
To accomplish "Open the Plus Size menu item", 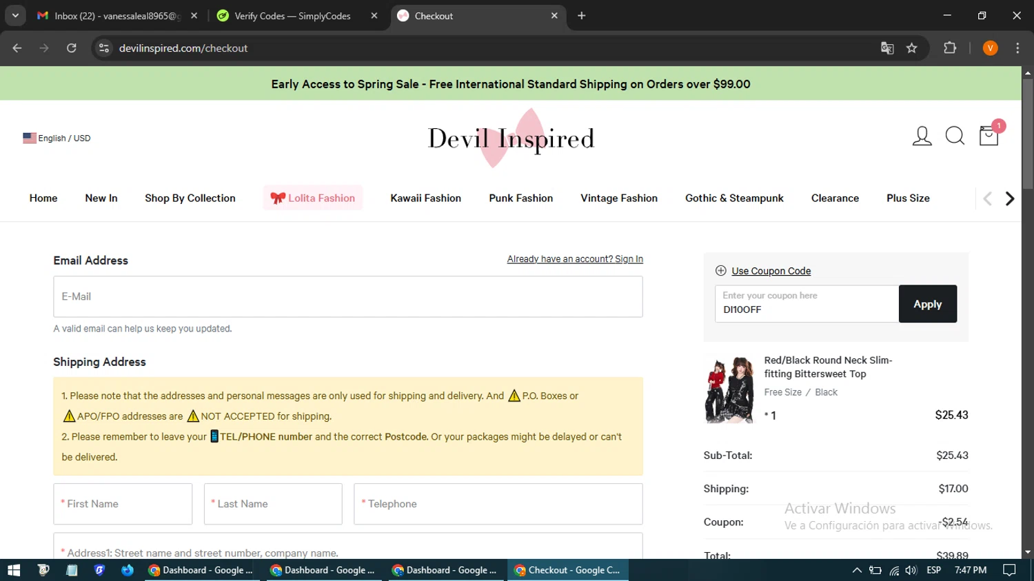I will (x=908, y=198).
